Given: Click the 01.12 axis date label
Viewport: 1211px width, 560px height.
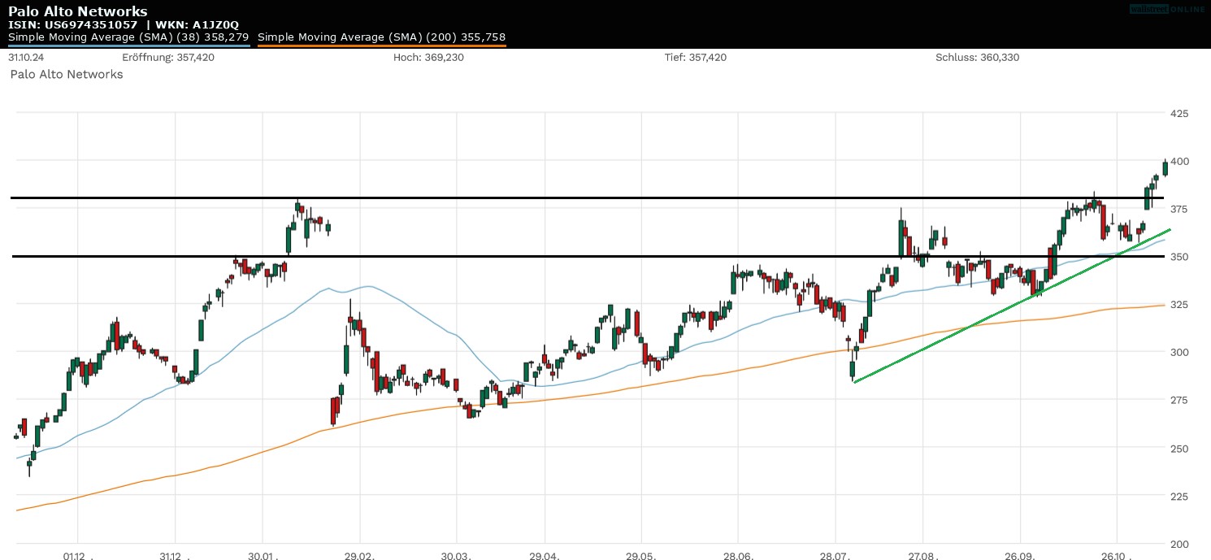Looking at the screenshot, I should (x=74, y=557).
